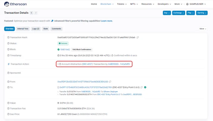
Task: Go to the next transaction arrow
Action: coord(36,13)
